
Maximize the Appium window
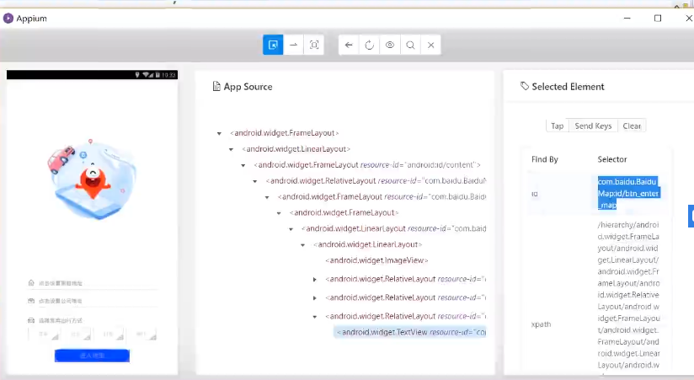pyautogui.click(x=658, y=19)
